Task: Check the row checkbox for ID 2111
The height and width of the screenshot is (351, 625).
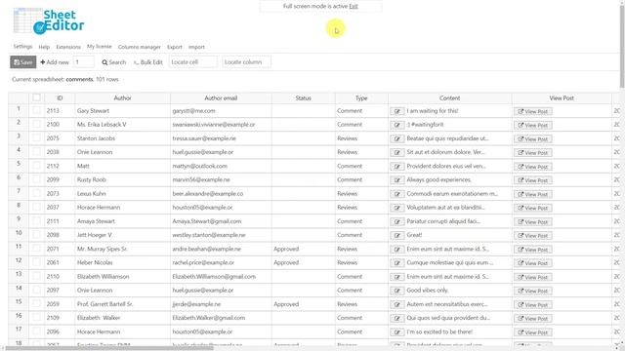Action: (37, 221)
